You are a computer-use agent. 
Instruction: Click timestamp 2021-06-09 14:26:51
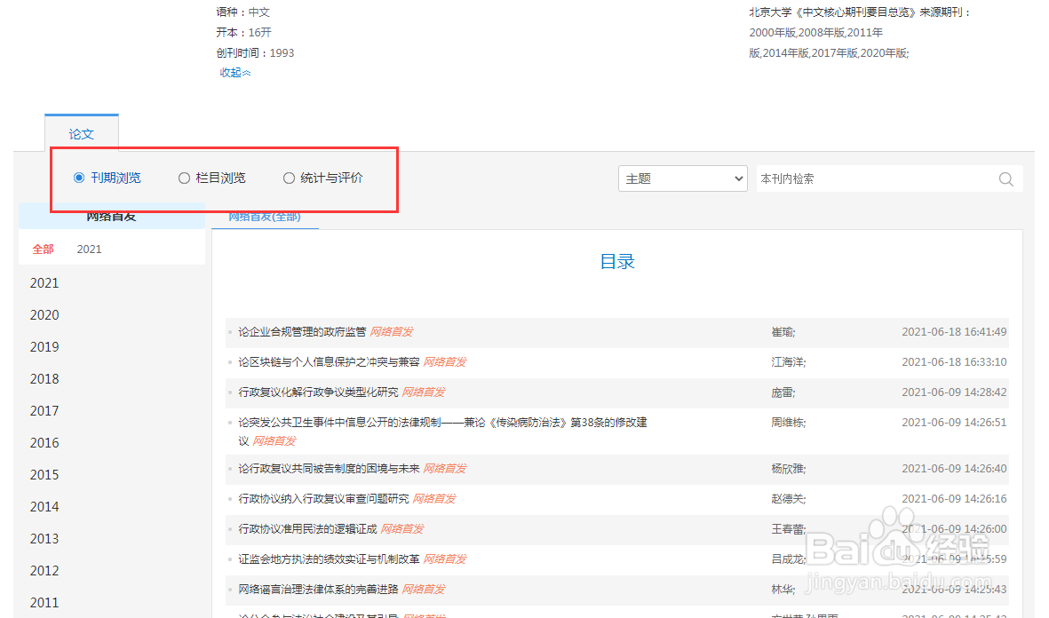954,423
